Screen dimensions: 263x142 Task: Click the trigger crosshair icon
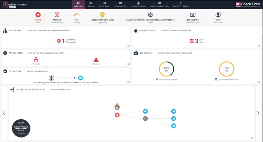tap(150, 15)
